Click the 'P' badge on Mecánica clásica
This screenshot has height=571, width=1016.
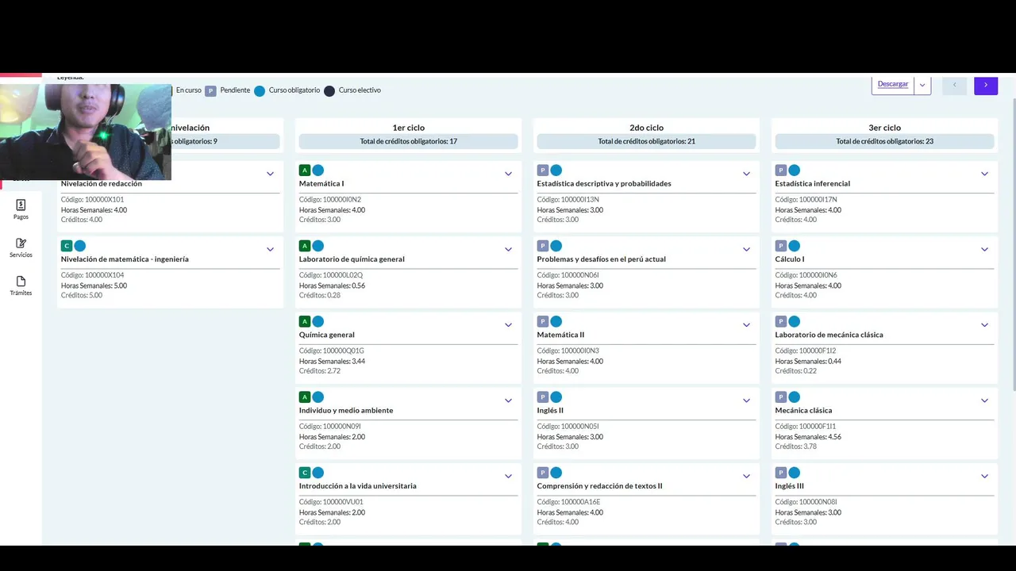pyautogui.click(x=780, y=397)
